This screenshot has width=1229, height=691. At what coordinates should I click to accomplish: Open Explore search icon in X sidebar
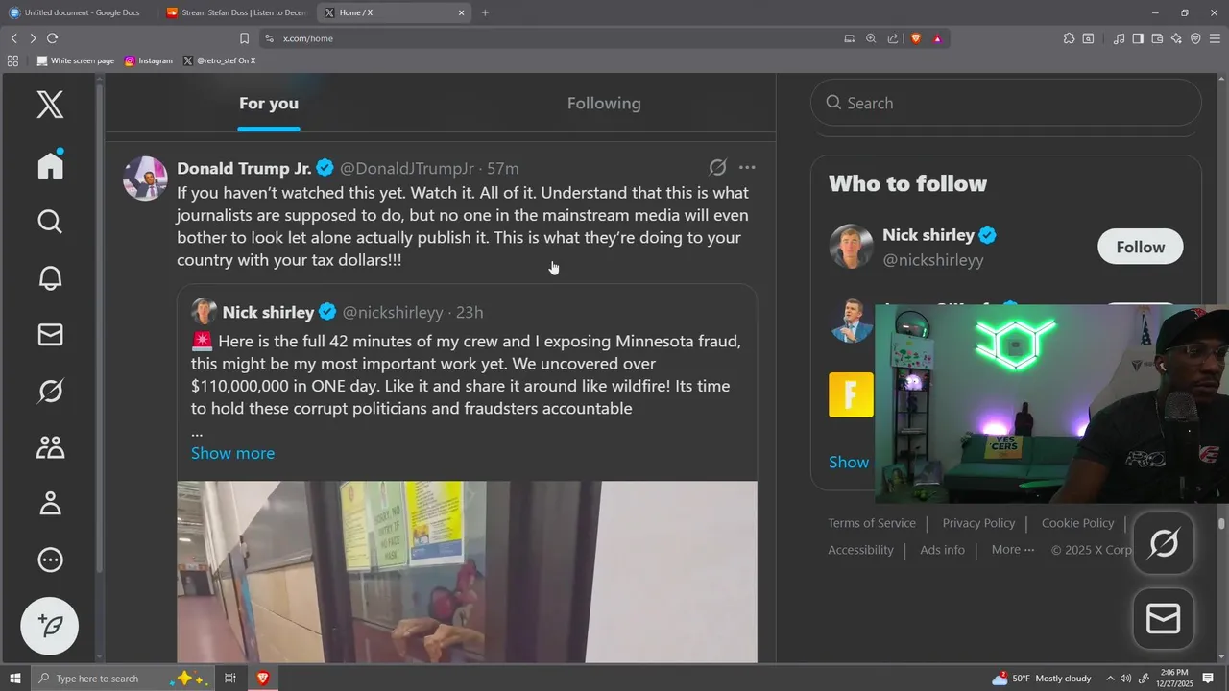50,222
